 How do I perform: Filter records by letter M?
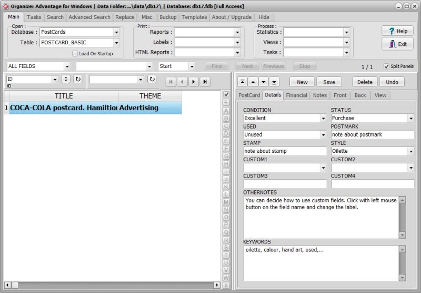226,202
